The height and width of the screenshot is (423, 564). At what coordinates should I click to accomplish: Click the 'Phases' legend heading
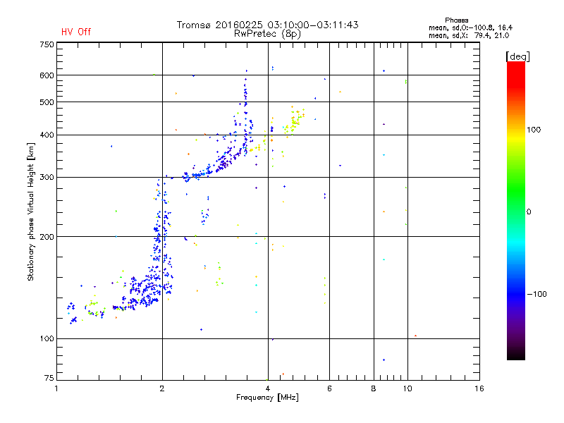[x=456, y=20]
